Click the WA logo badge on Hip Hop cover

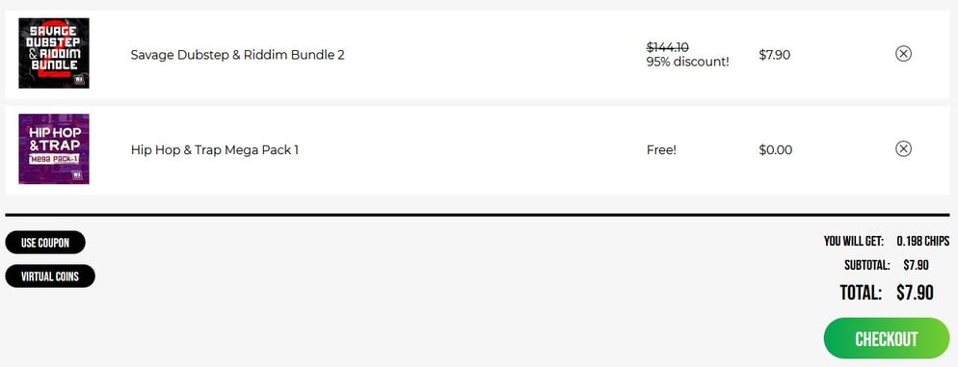coord(78,174)
